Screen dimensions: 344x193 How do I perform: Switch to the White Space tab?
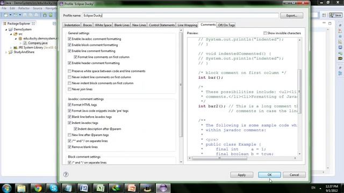103,25
